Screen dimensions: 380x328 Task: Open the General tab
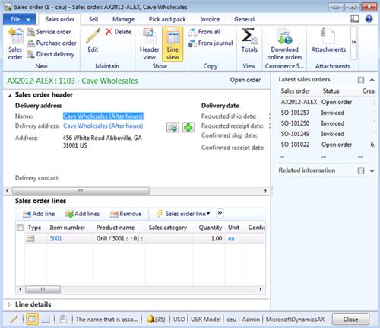[x=244, y=19]
